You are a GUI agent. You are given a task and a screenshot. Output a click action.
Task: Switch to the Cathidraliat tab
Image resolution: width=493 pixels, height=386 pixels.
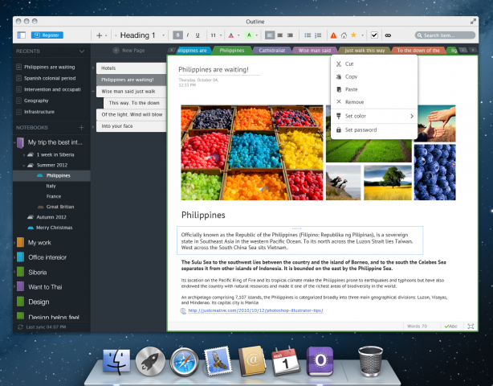pos(272,51)
